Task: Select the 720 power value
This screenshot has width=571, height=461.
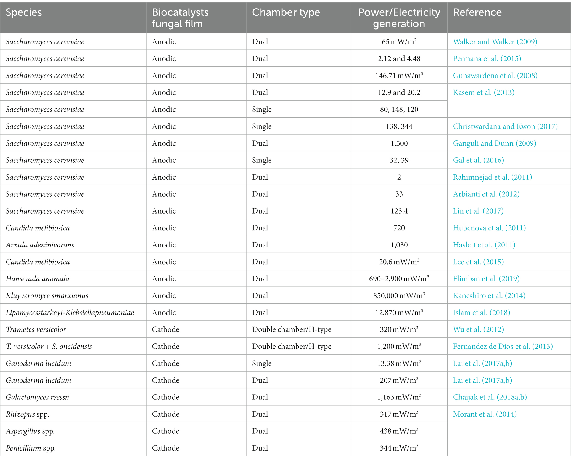Action: point(399,228)
